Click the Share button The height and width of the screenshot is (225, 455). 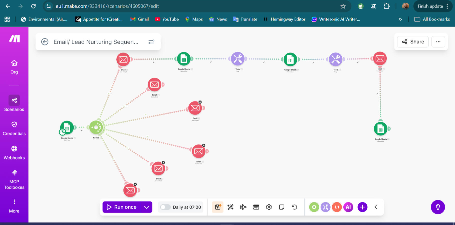(412, 42)
